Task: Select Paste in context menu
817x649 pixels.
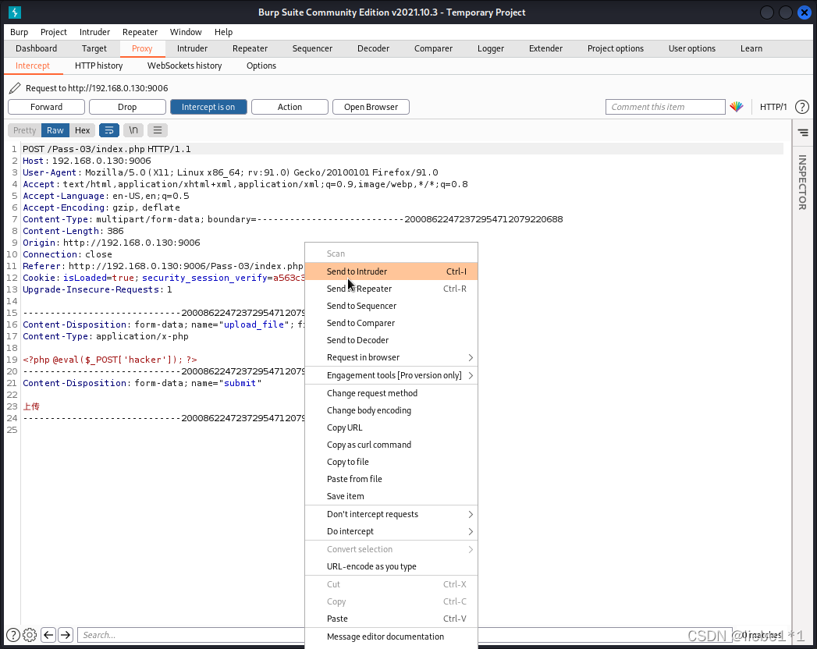Action: [x=391, y=619]
